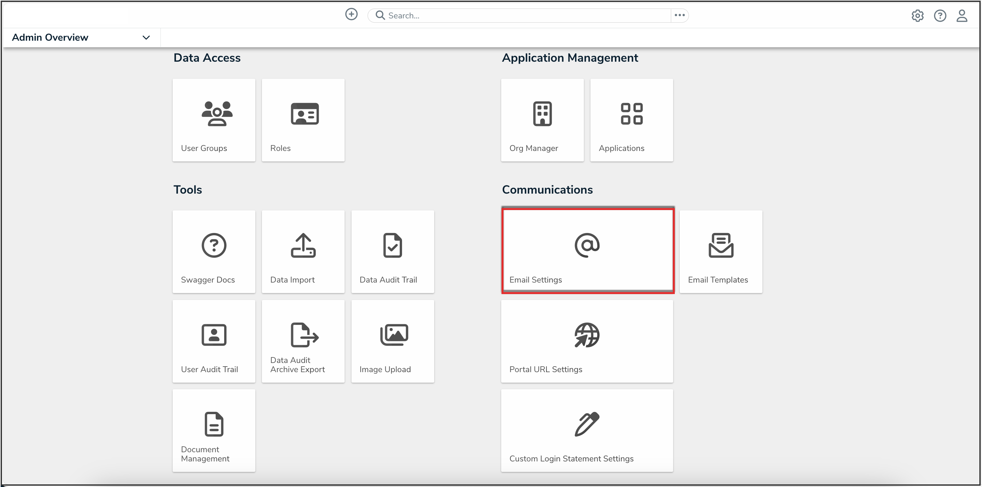Open Data Audit Trail tile
Viewport: 982px width, 487px height.
tap(392, 251)
